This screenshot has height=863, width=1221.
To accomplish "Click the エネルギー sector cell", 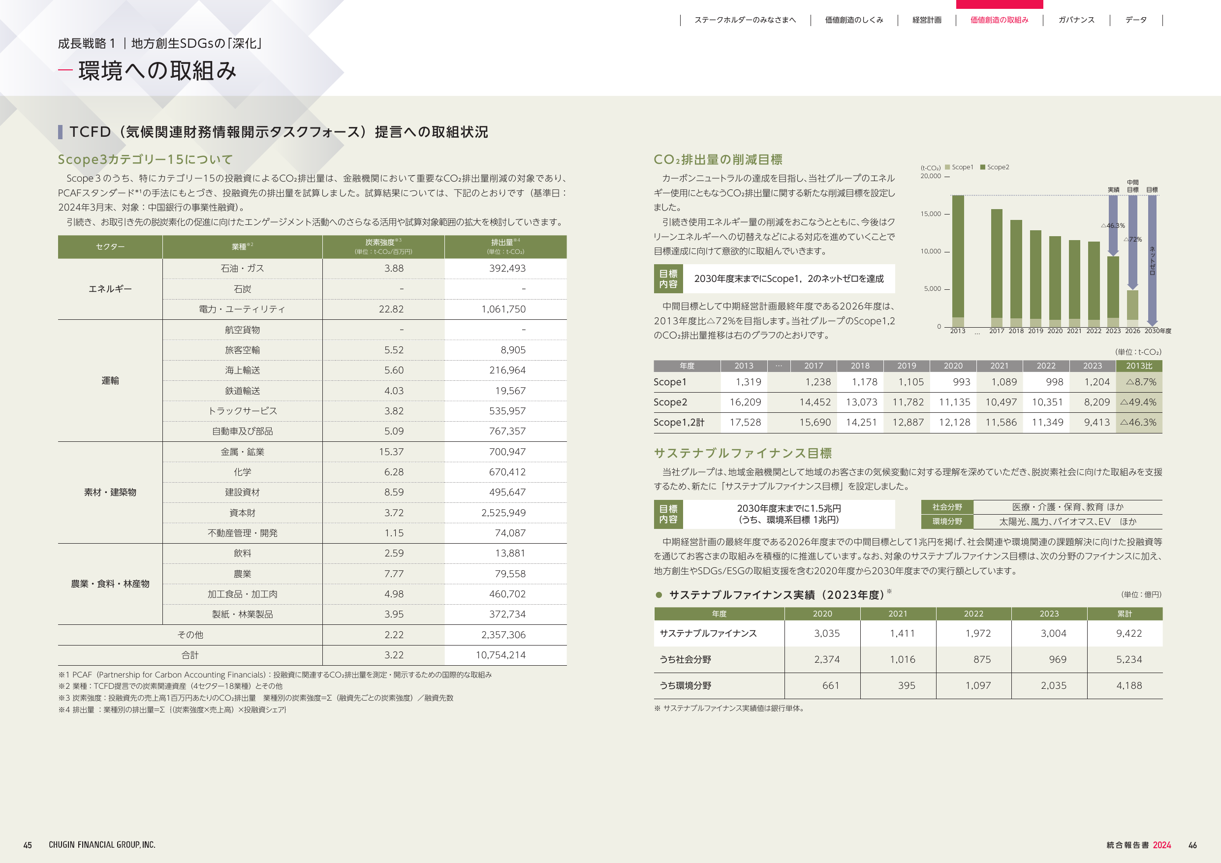I will point(110,289).
